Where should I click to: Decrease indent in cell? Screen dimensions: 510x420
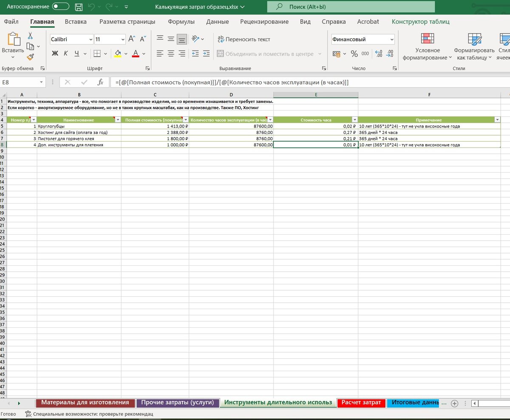(x=195, y=54)
